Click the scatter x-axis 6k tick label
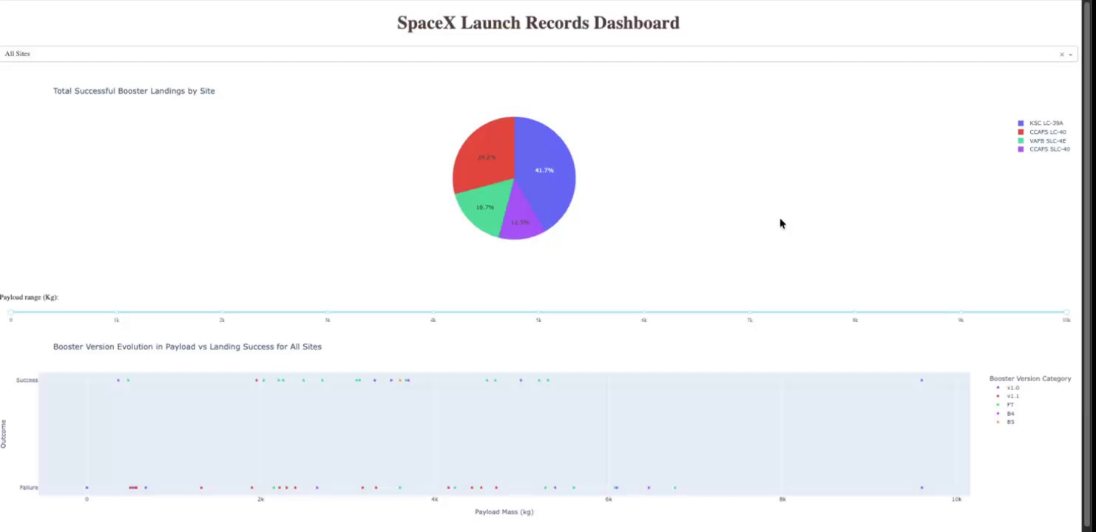 tap(609, 499)
